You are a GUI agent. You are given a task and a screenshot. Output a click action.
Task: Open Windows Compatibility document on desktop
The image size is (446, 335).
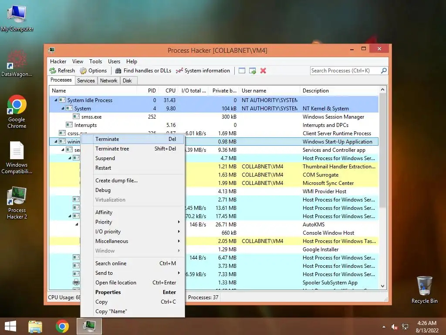pos(17,157)
